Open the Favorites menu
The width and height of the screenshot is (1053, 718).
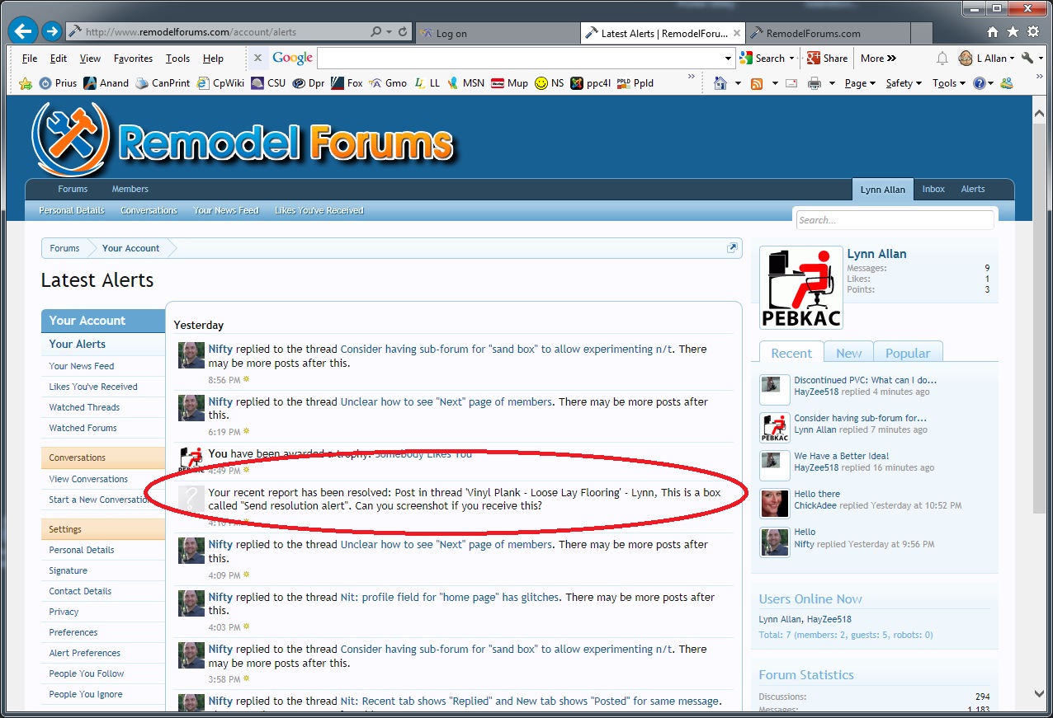[x=133, y=59]
